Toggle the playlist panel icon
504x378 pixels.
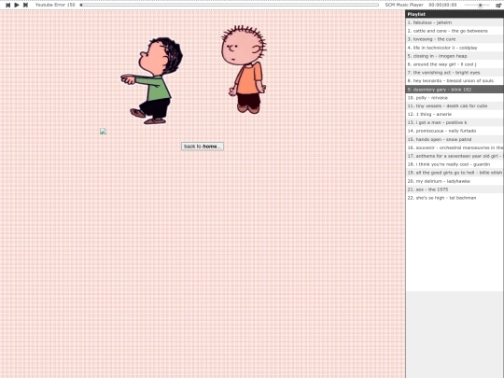(498, 6)
